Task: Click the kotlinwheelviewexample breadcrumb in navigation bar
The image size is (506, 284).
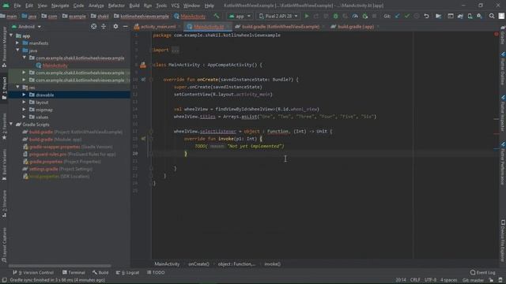Action: click(141, 16)
